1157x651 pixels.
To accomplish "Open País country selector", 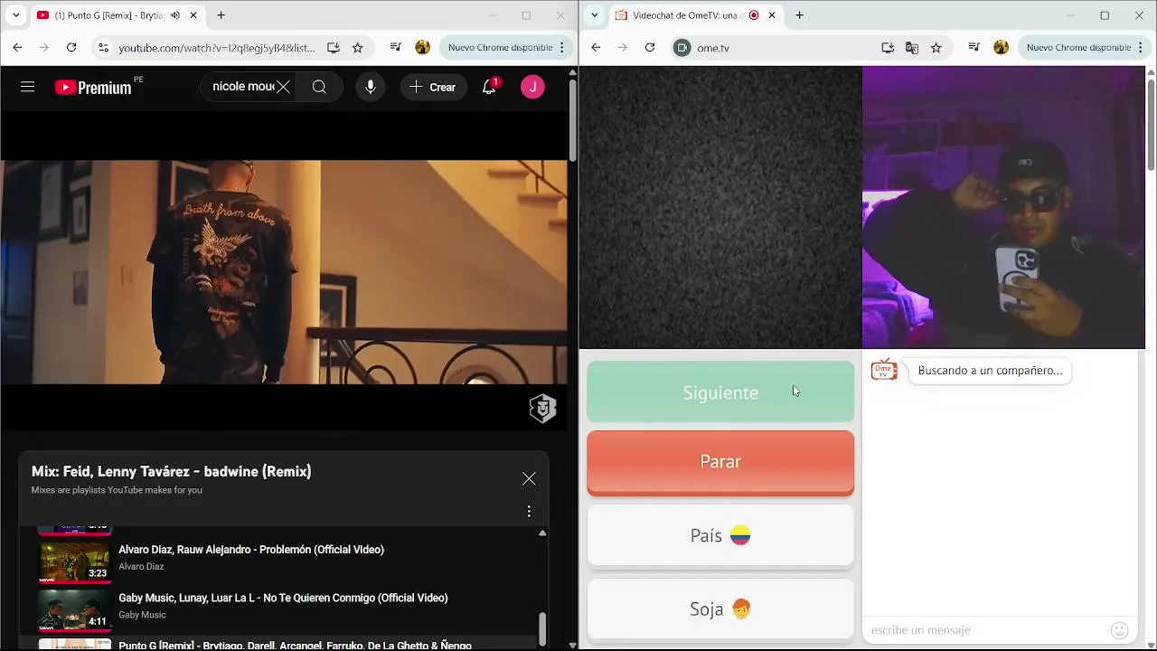I will (720, 535).
